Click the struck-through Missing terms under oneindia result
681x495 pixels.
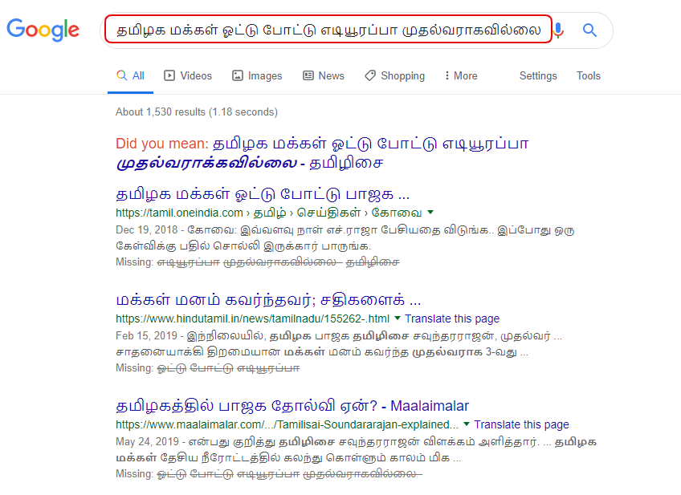tap(278, 262)
